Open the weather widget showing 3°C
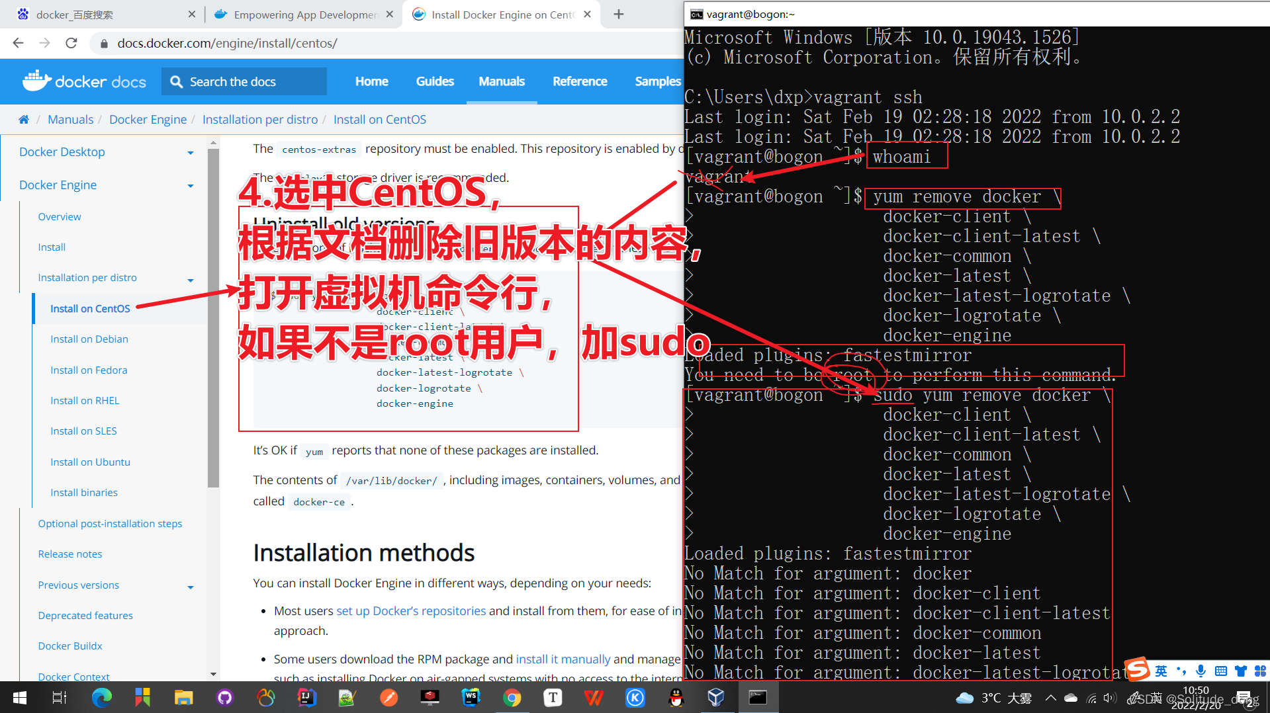This screenshot has width=1270, height=713. pos(993,698)
